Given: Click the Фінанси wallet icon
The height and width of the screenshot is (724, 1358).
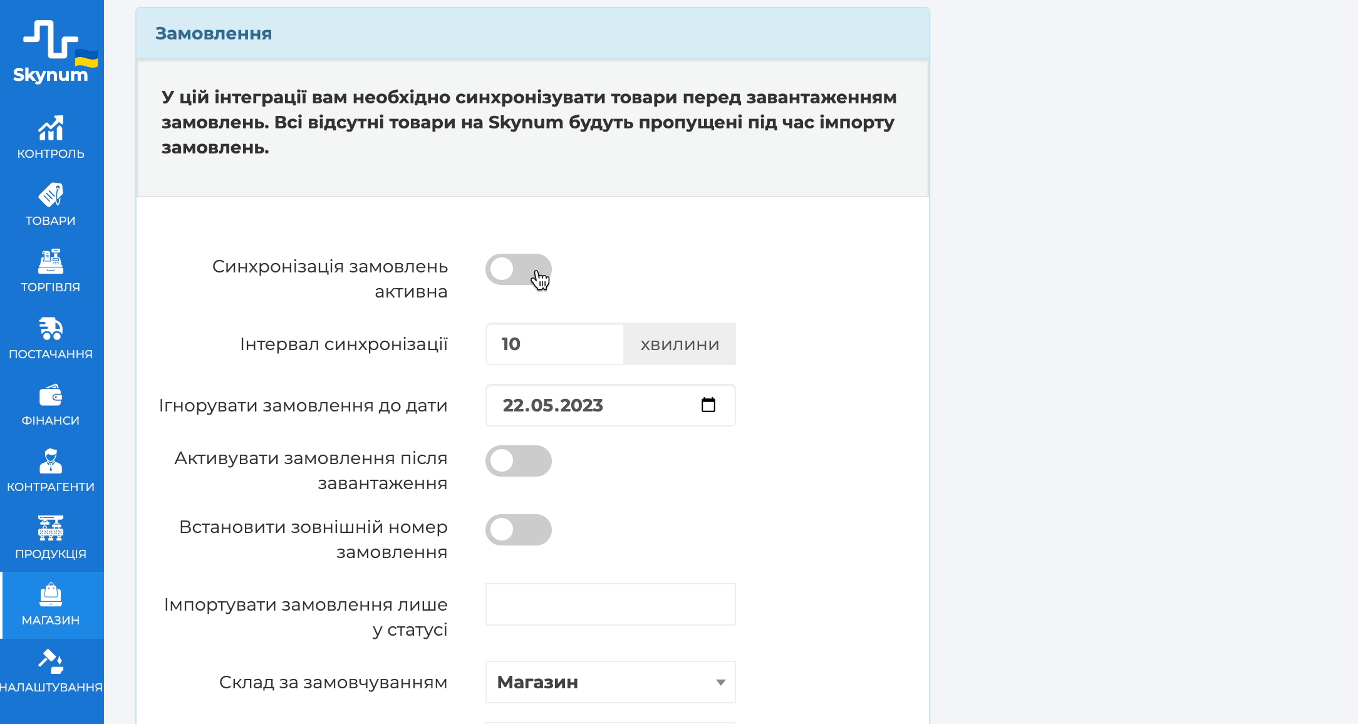Looking at the screenshot, I should (51, 395).
